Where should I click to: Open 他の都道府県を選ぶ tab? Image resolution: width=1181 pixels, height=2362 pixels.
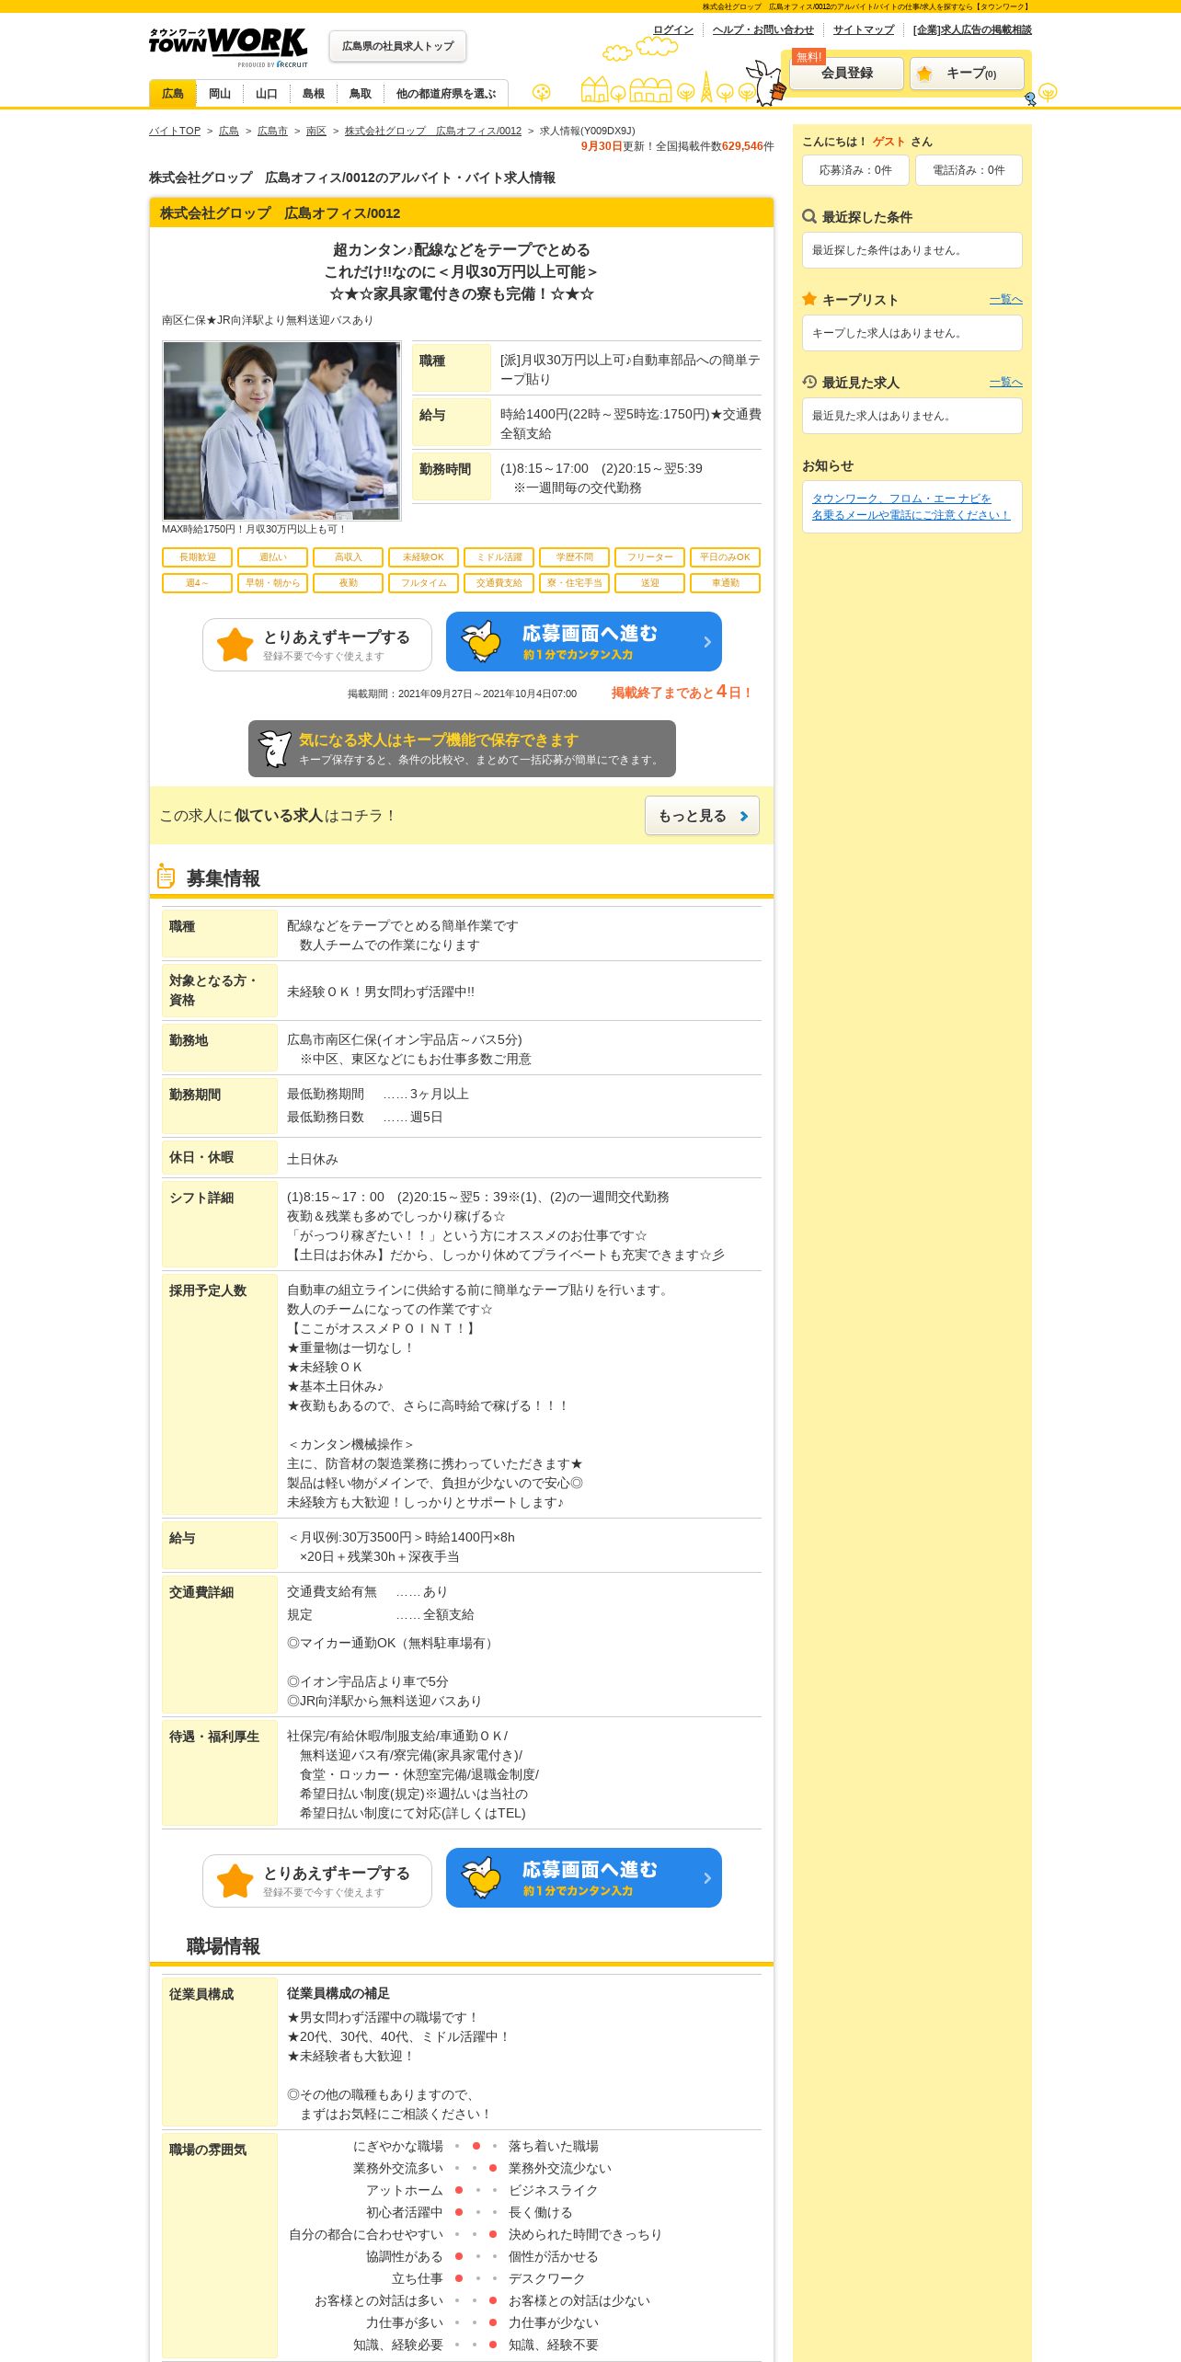[x=446, y=94]
